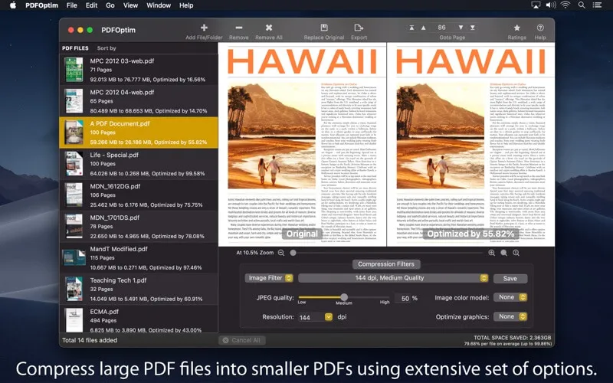Select Life - Special.pdf row
This screenshot has width=613, height=383.
[x=139, y=164]
